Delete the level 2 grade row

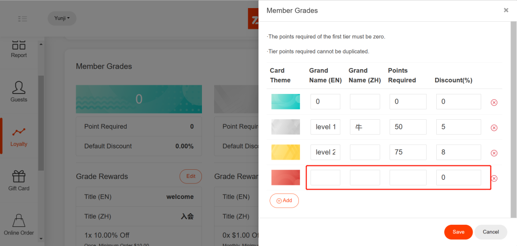tap(494, 153)
